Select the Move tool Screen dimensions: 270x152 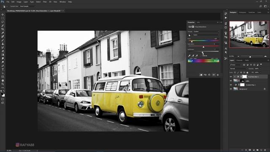coord(3,14)
